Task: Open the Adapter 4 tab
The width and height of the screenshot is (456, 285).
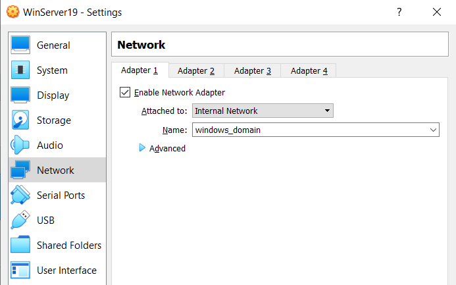Action: [309, 71]
